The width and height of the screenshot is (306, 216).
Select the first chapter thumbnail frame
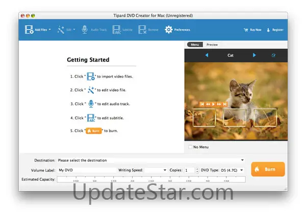[204, 118]
